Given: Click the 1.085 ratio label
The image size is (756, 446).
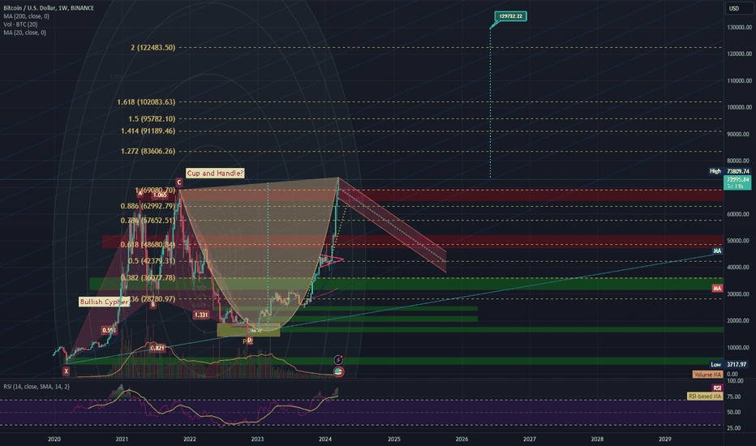Looking at the screenshot, I should click(x=160, y=195).
